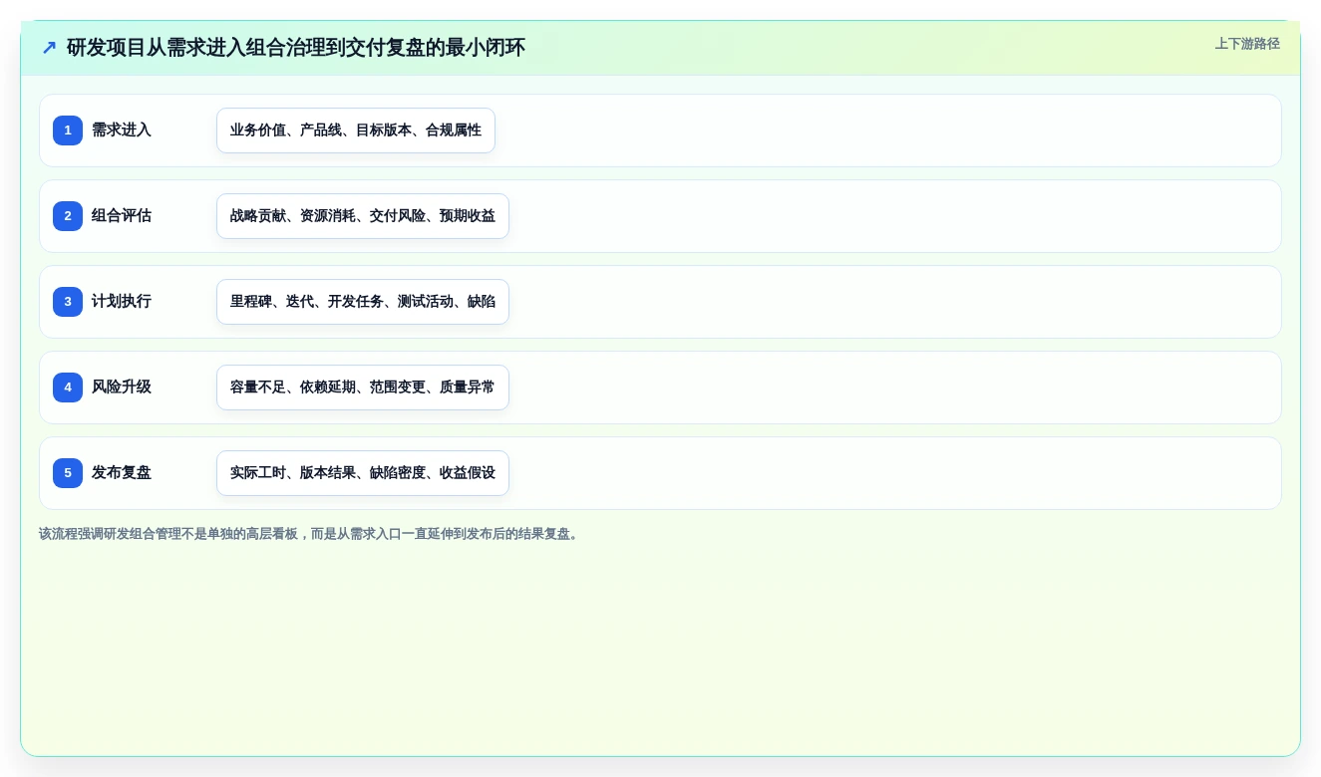This screenshot has width=1321, height=777.
Task: Click the title 研发项目从需求进入组合治理
Action: (x=296, y=48)
